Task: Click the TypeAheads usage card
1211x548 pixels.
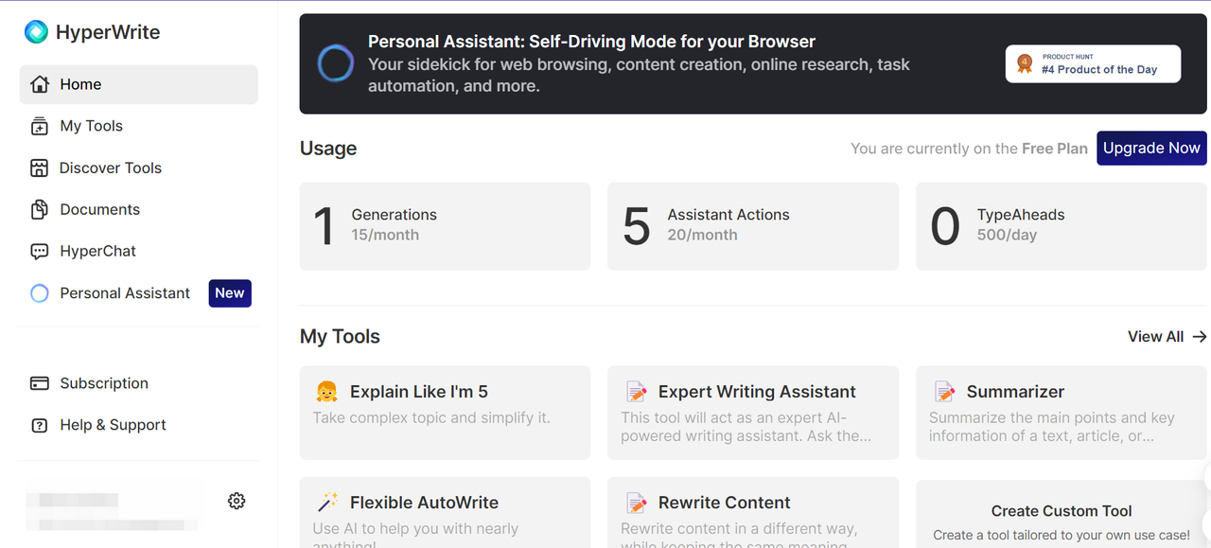Action: [1062, 226]
